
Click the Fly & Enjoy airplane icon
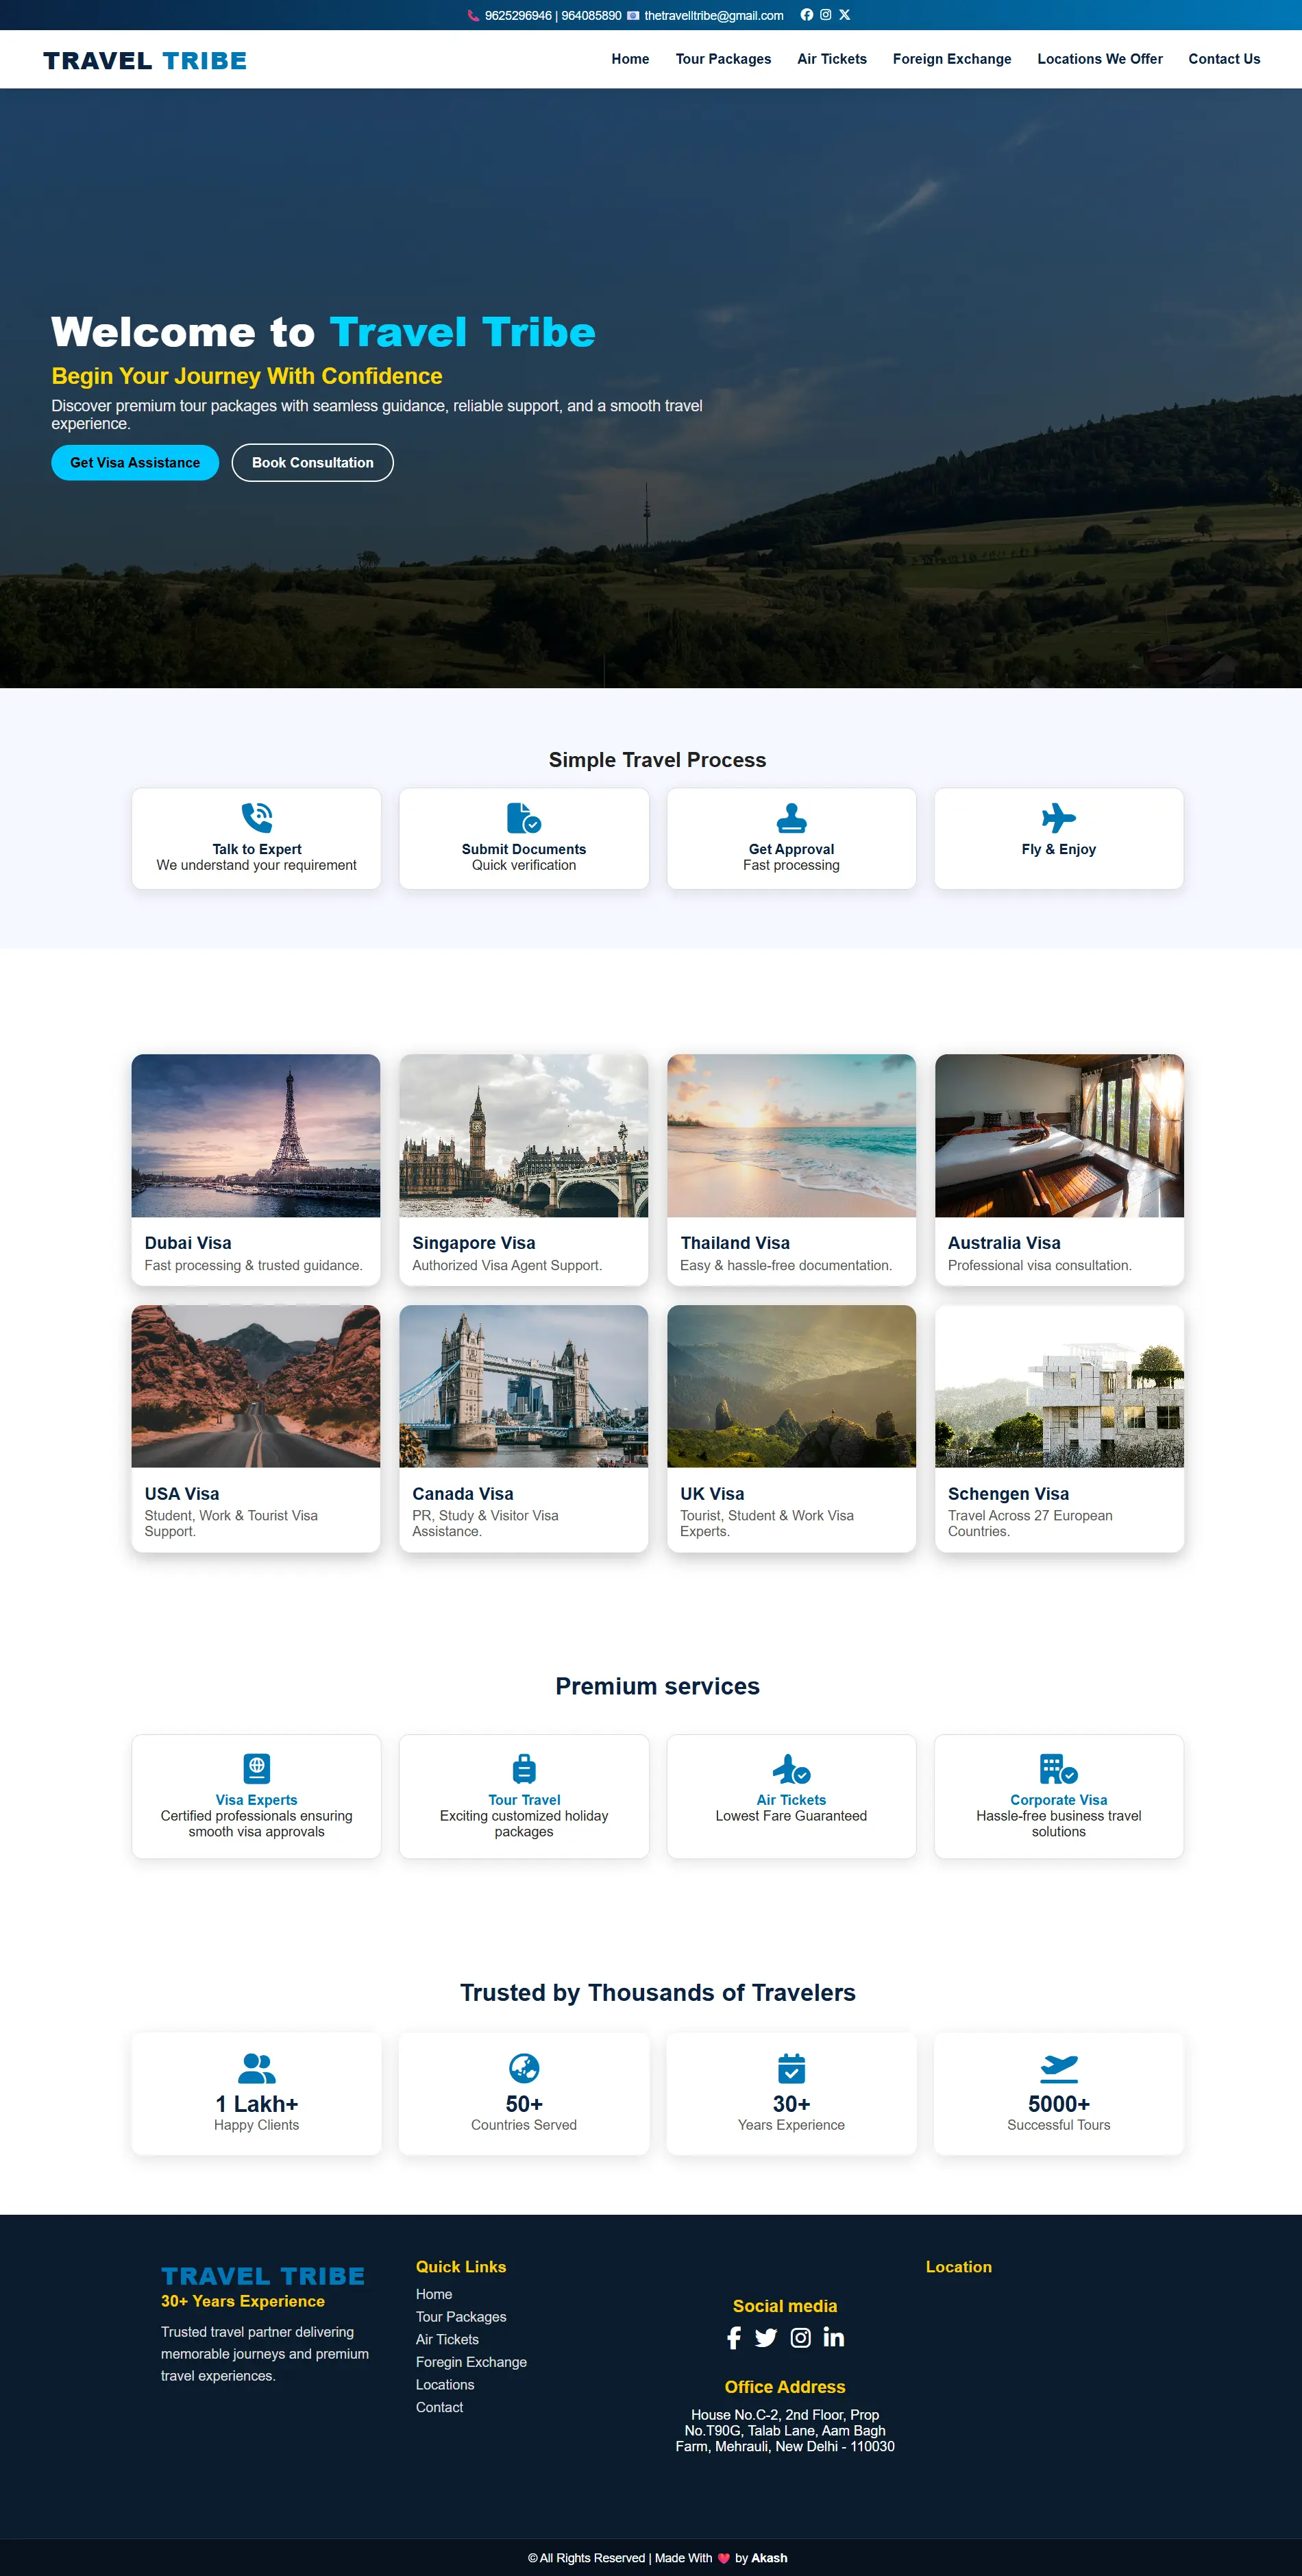(1058, 817)
